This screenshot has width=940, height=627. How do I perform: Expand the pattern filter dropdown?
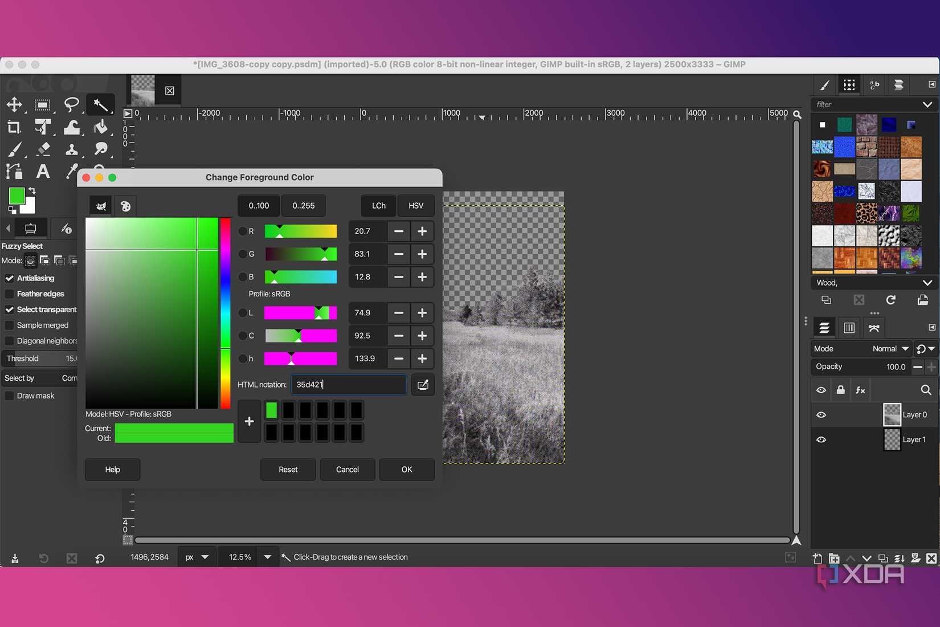(928, 104)
